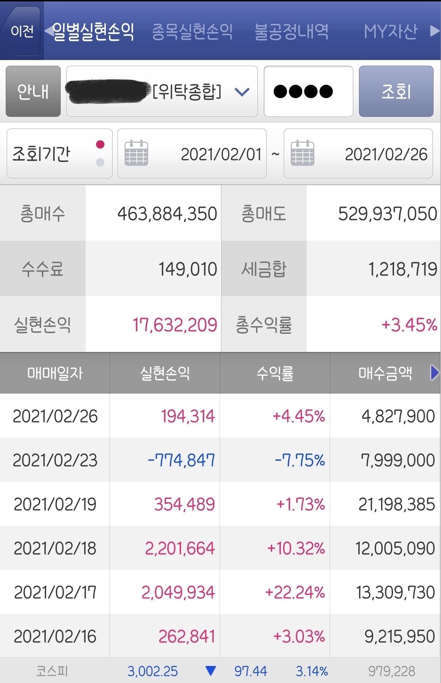Image resolution: width=441 pixels, height=683 pixels.
Task: Tap the arrow next to 매수금액 column header
Action: tap(435, 373)
